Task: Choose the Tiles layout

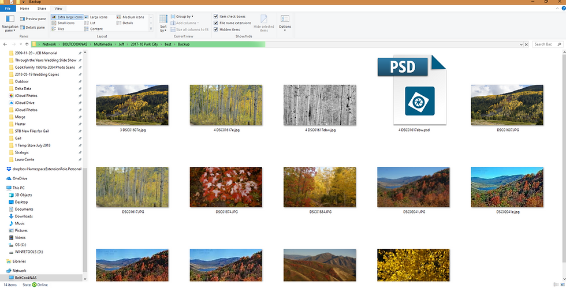Action: [x=58, y=29]
